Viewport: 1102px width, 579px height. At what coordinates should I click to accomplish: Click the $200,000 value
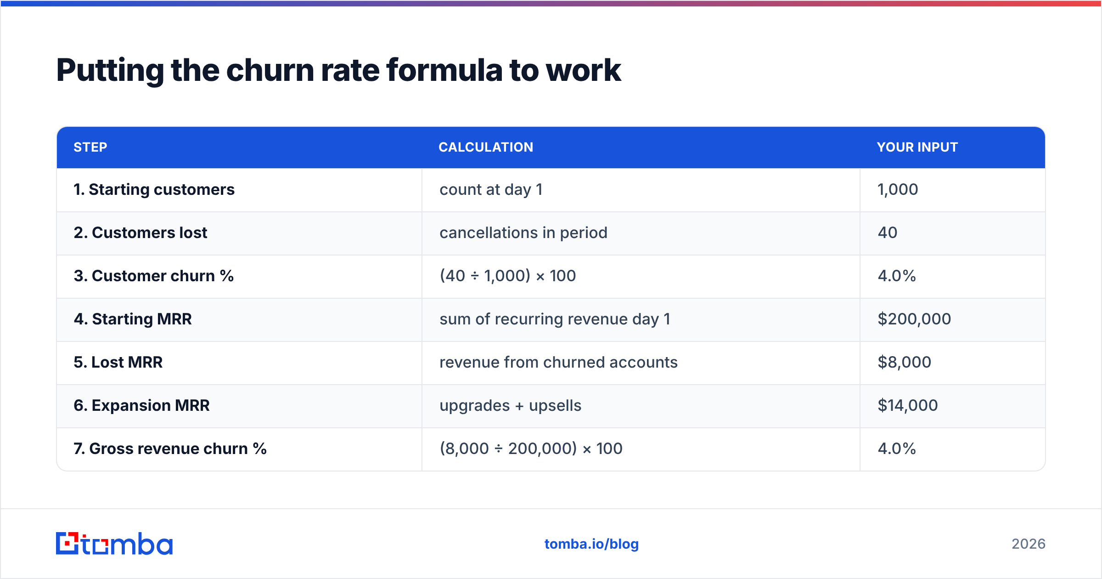tap(914, 319)
